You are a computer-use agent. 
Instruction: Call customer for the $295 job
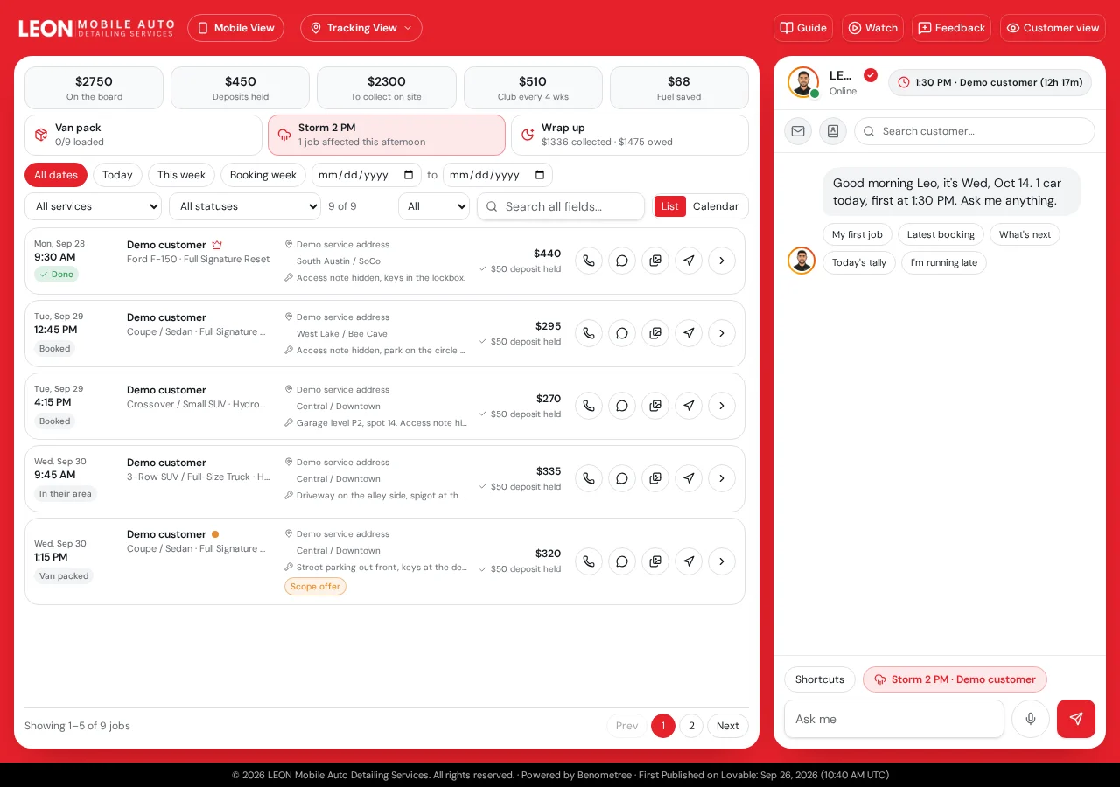[589, 333]
